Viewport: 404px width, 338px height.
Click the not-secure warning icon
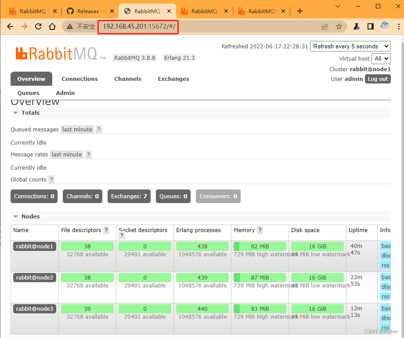click(x=70, y=26)
